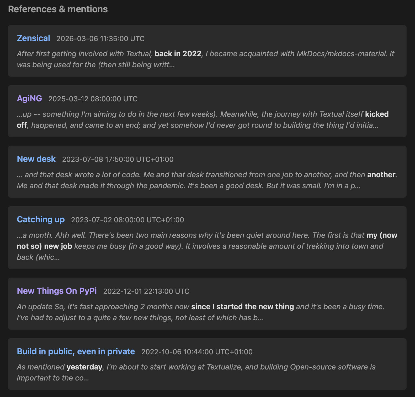Screen dimensions: 415x397
Task: Click the References & mentions heading
Action: coord(57,9)
